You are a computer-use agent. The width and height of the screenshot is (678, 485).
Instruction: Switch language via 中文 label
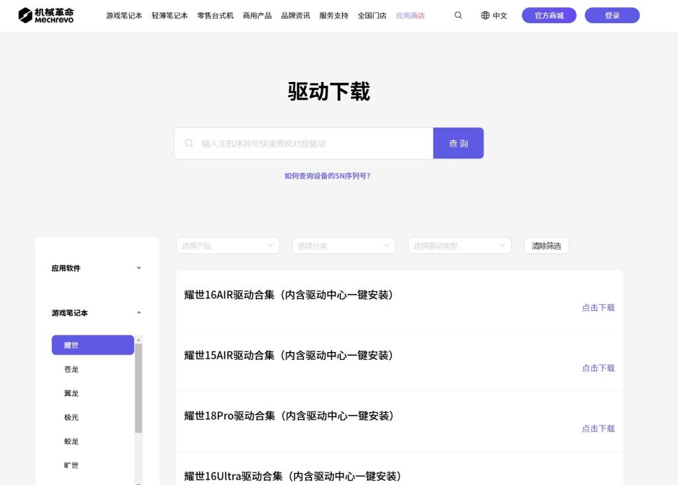tap(500, 16)
